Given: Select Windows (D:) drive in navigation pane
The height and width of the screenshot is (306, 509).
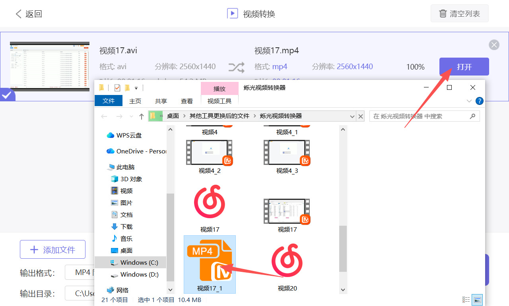Looking at the screenshot, I should (x=135, y=274).
